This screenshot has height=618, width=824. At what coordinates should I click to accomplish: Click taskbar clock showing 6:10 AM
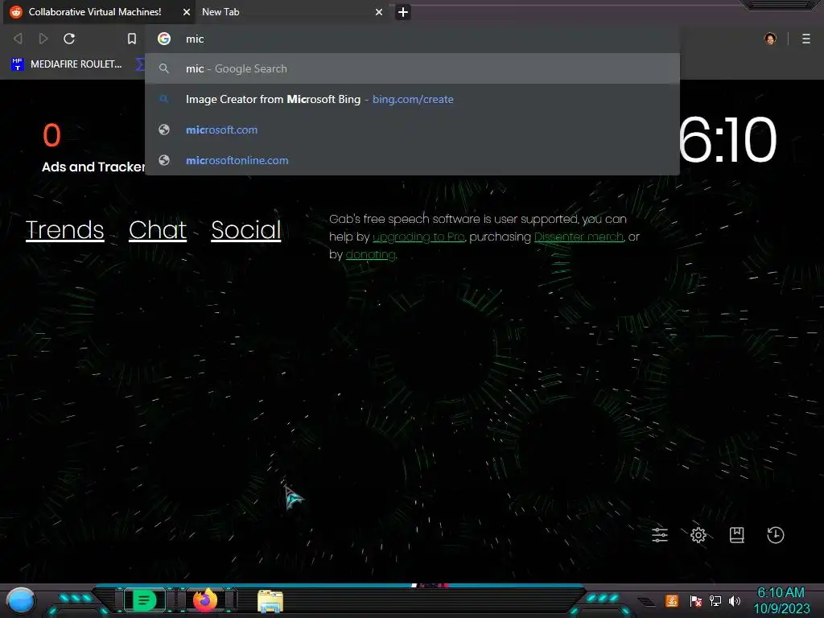(781, 600)
